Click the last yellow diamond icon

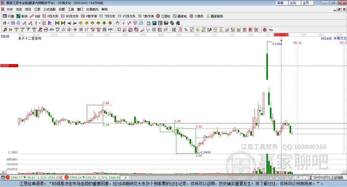[110, 23]
